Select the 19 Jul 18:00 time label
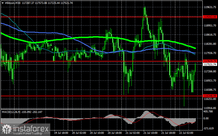 (x=61, y=133)
